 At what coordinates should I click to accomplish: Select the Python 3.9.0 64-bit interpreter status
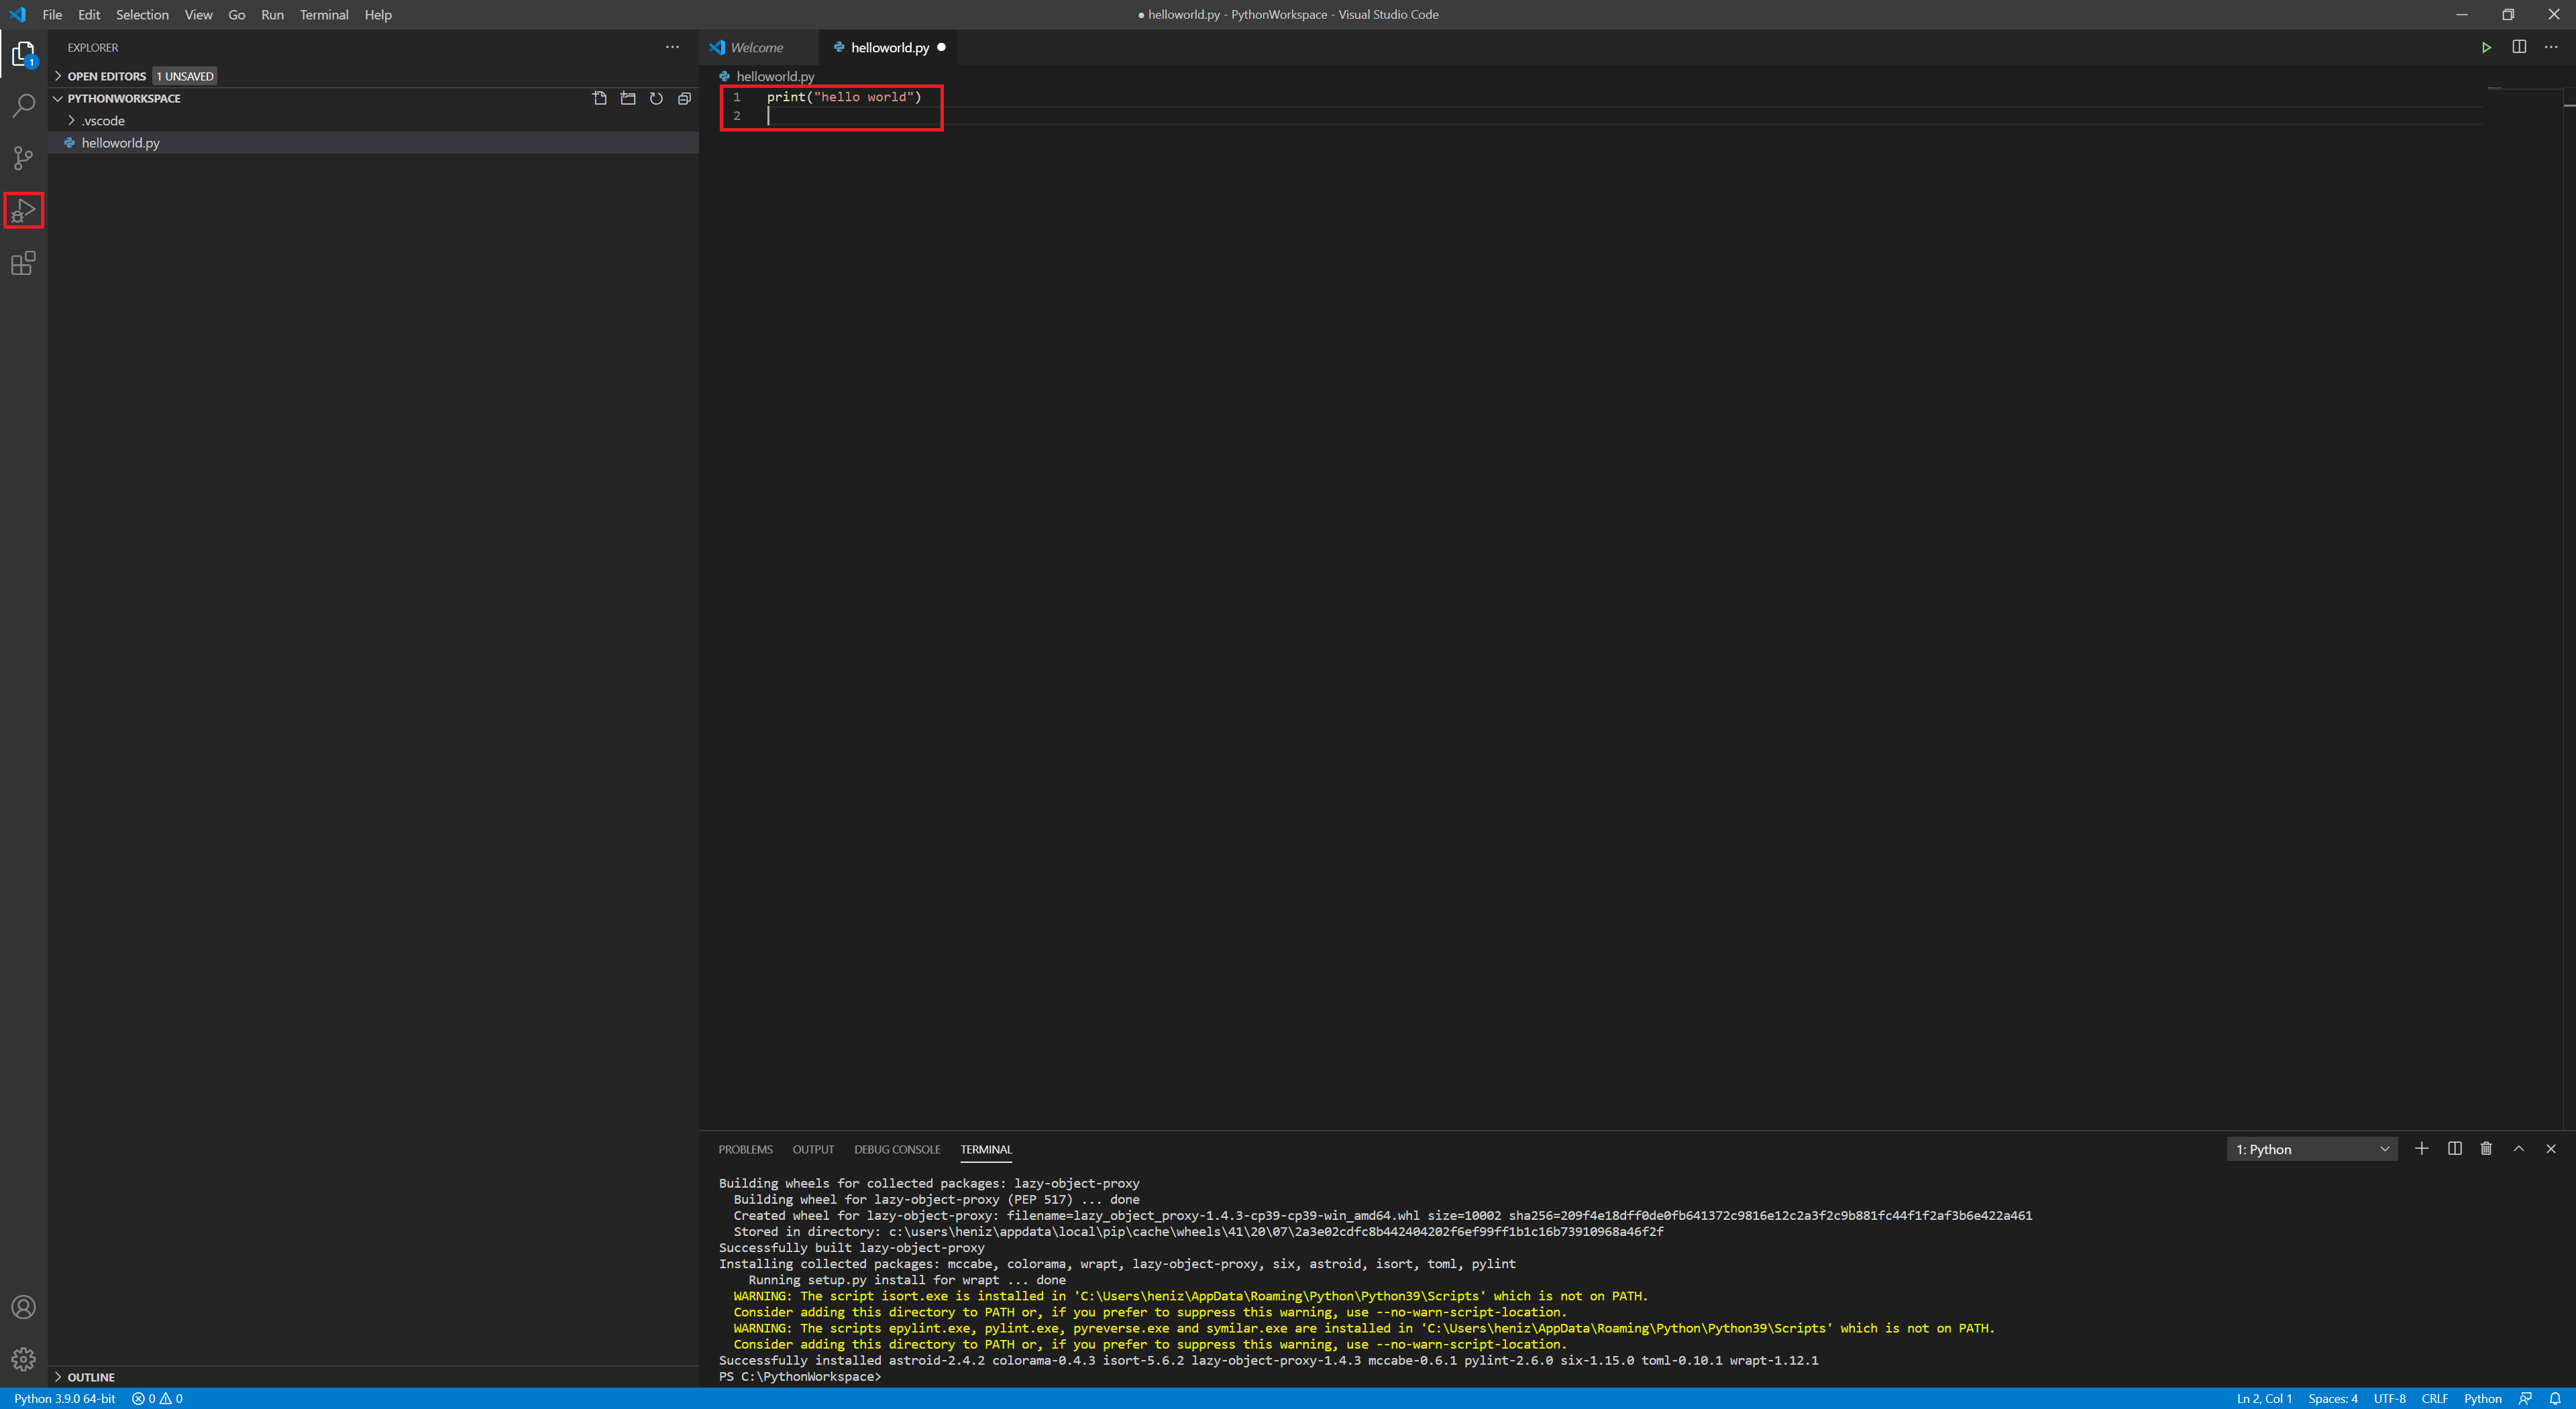64,1398
